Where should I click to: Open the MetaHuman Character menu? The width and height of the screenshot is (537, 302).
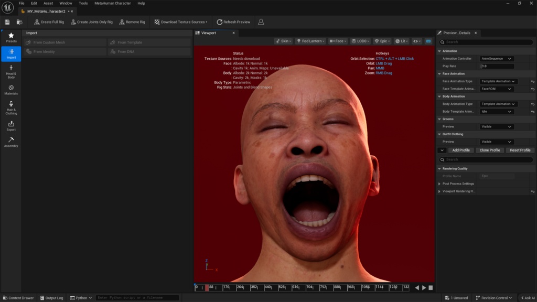coord(113,3)
